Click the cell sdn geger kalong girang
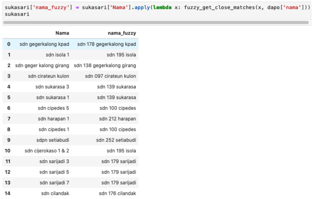The width and height of the screenshot is (314, 199). coord(42,65)
